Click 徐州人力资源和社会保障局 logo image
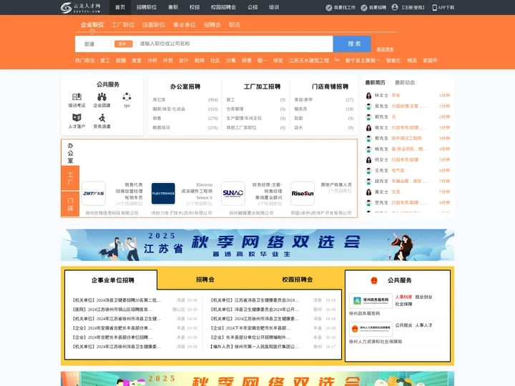 371,329
